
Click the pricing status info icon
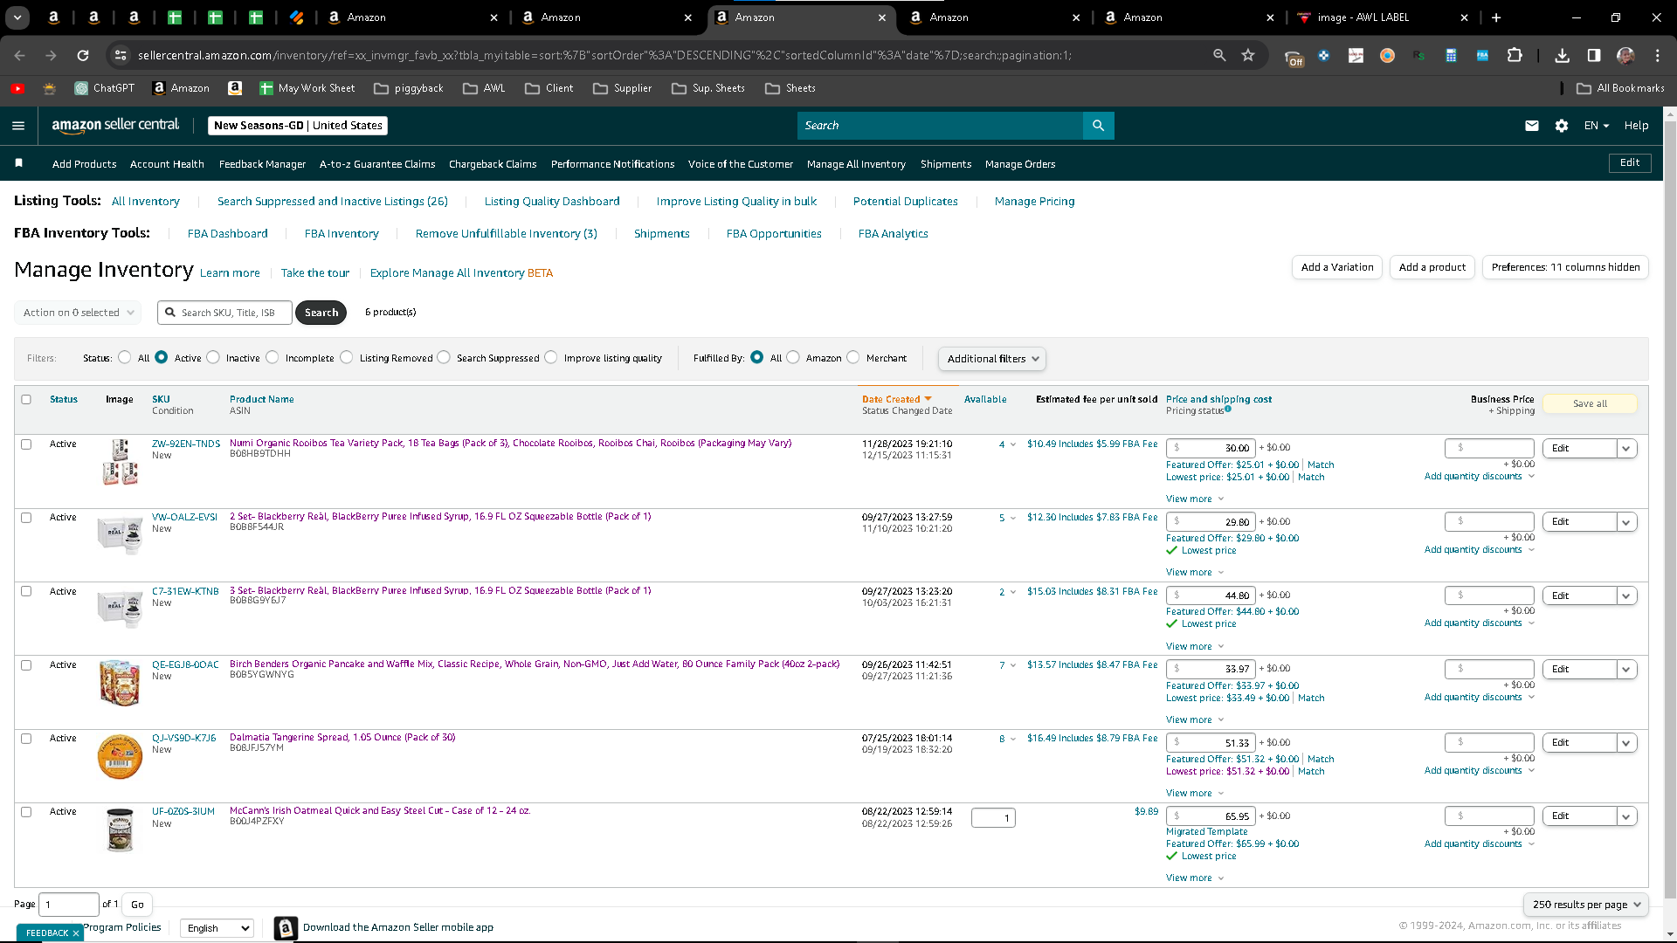[x=1228, y=409]
